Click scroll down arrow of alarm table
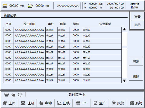Image resolution: width=145 pixels, height=108 pixels. click(x=125, y=81)
